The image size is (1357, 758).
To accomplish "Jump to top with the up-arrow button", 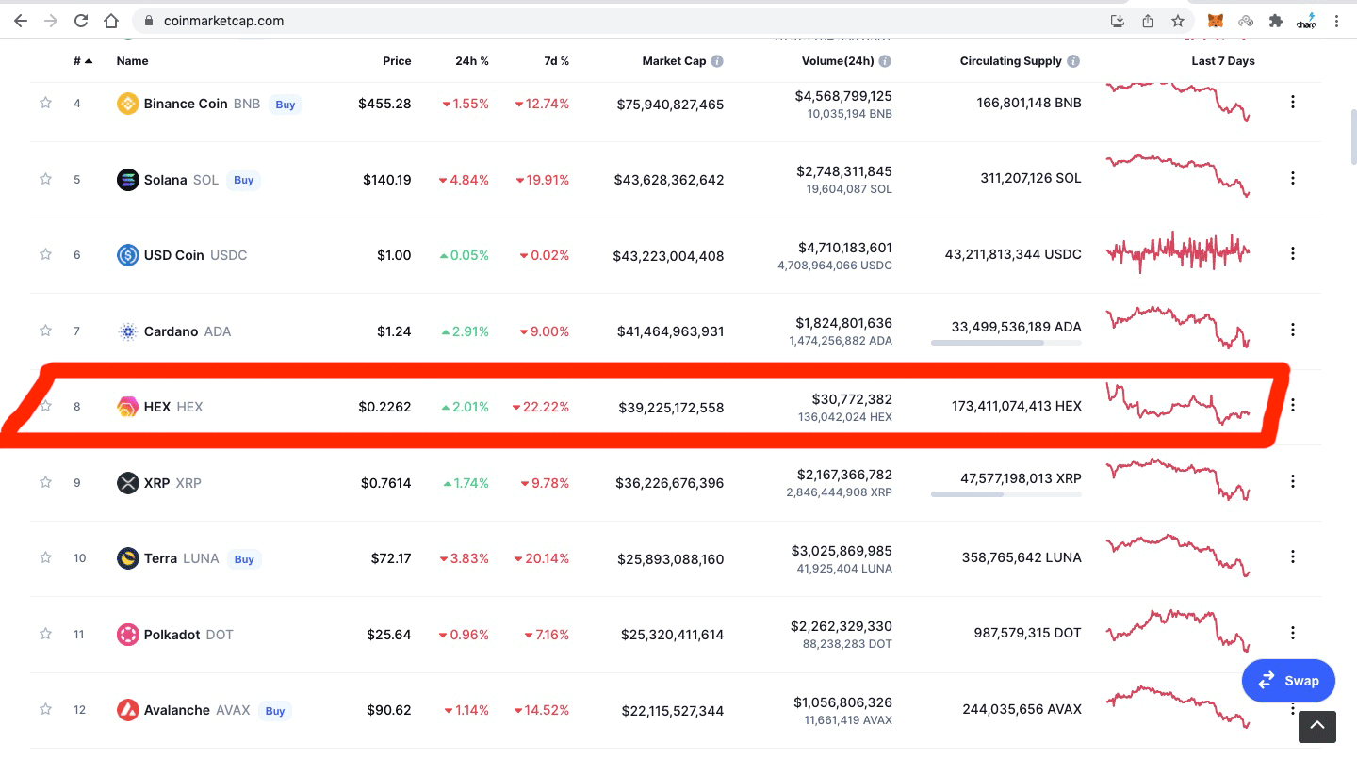I will [1317, 725].
